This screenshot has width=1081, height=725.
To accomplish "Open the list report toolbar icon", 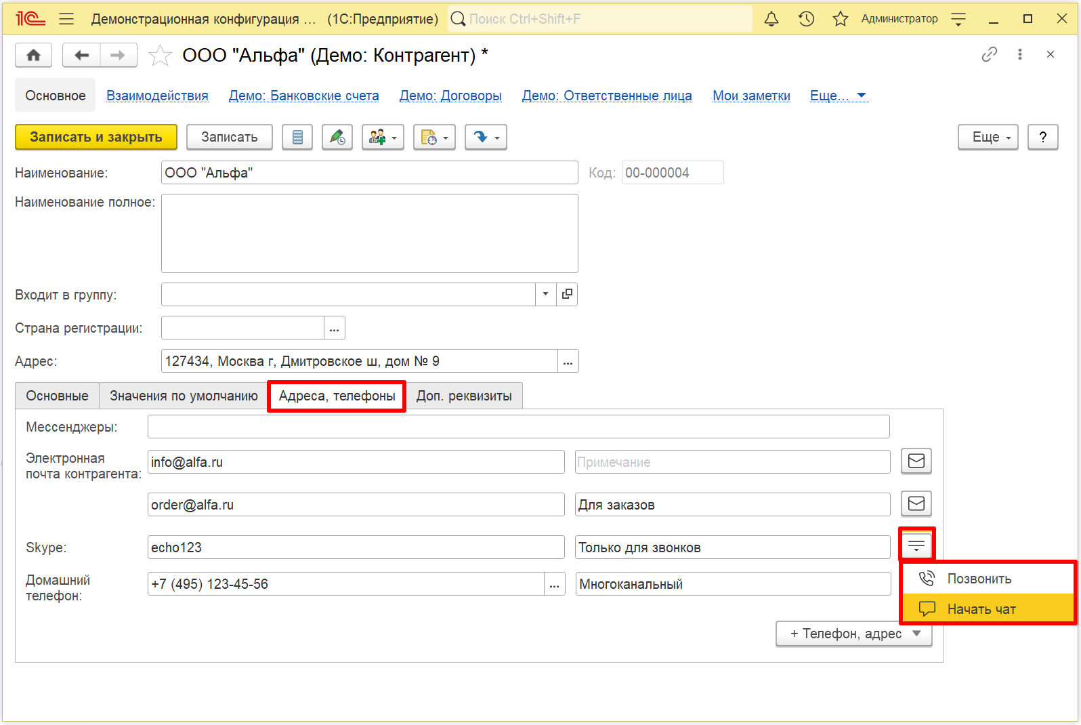I will 297,137.
